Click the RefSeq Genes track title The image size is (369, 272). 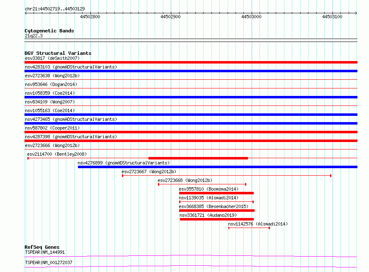point(42,247)
